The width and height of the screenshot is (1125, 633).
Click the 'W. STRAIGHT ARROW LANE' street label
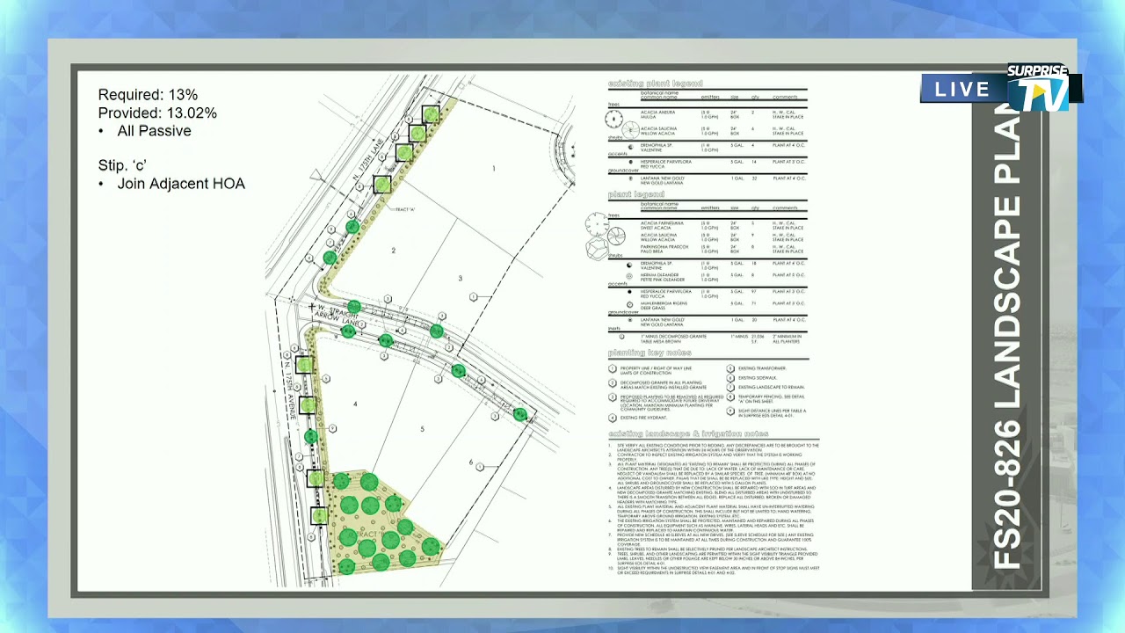pyautogui.click(x=338, y=315)
